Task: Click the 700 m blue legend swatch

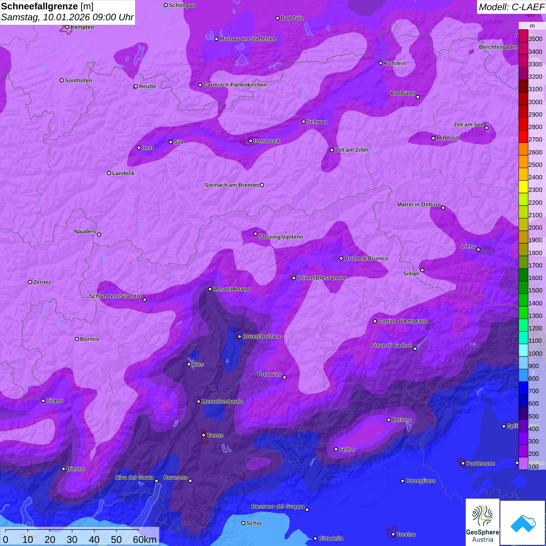Action: [523, 388]
